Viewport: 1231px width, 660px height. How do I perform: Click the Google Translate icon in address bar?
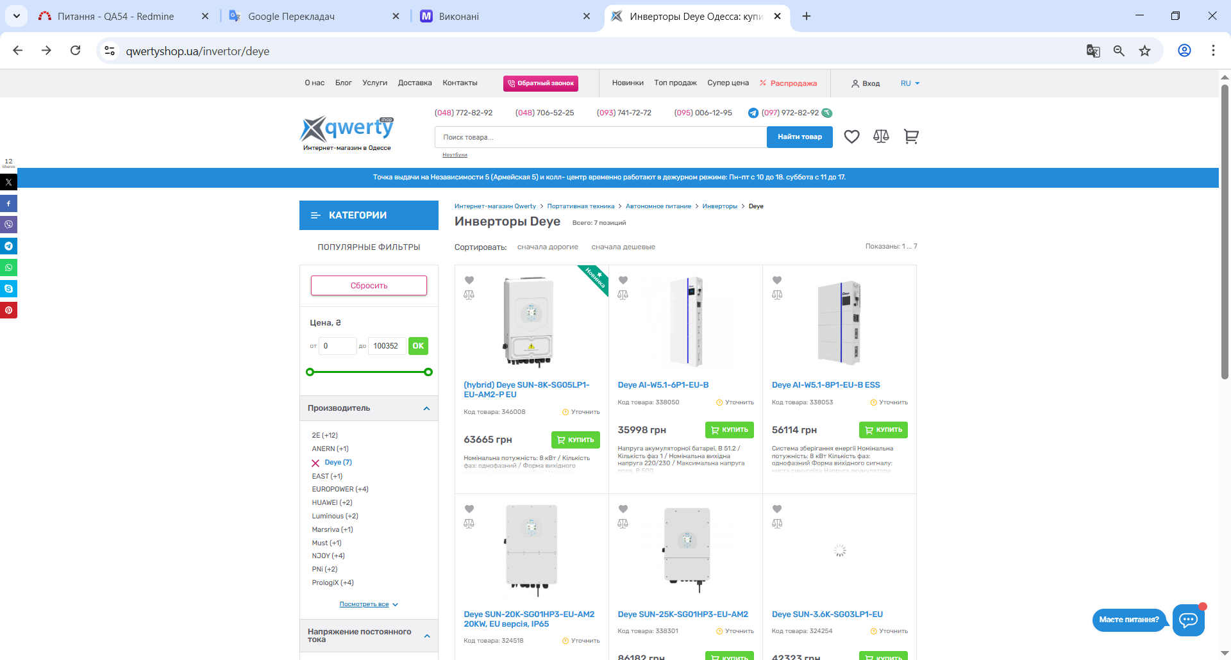click(1093, 51)
